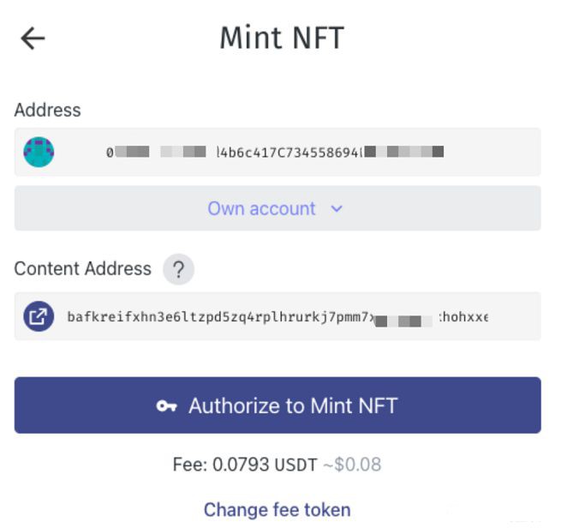The height and width of the screenshot is (528, 561).
Task: Click the Mint NFT page title
Action: [x=281, y=39]
